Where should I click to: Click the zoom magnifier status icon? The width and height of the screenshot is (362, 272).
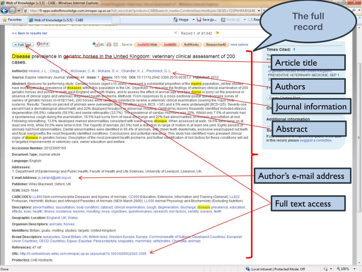338,269
